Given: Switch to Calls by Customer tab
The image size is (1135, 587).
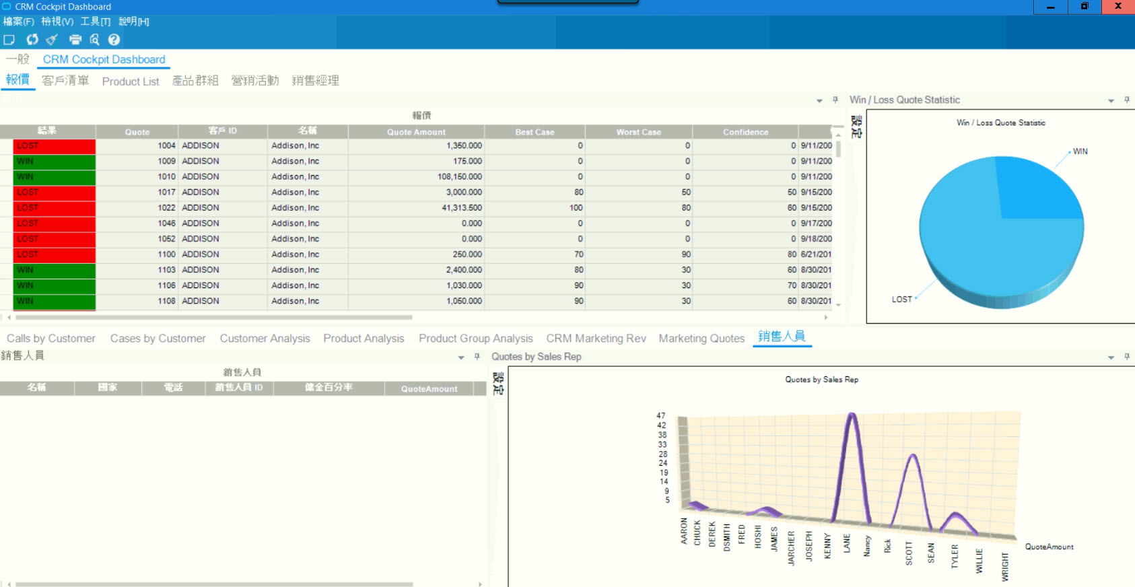Looking at the screenshot, I should click(x=51, y=339).
